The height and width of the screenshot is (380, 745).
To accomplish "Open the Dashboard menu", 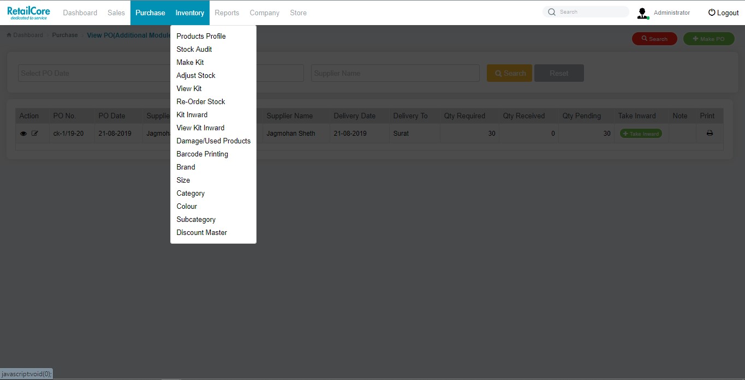I will point(80,13).
